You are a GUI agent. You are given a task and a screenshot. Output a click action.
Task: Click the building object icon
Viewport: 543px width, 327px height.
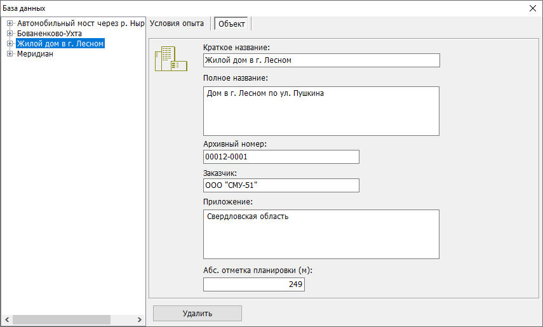point(171,58)
